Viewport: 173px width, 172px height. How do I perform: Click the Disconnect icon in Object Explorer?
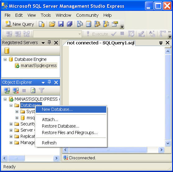pyautogui.click(x=16, y=91)
